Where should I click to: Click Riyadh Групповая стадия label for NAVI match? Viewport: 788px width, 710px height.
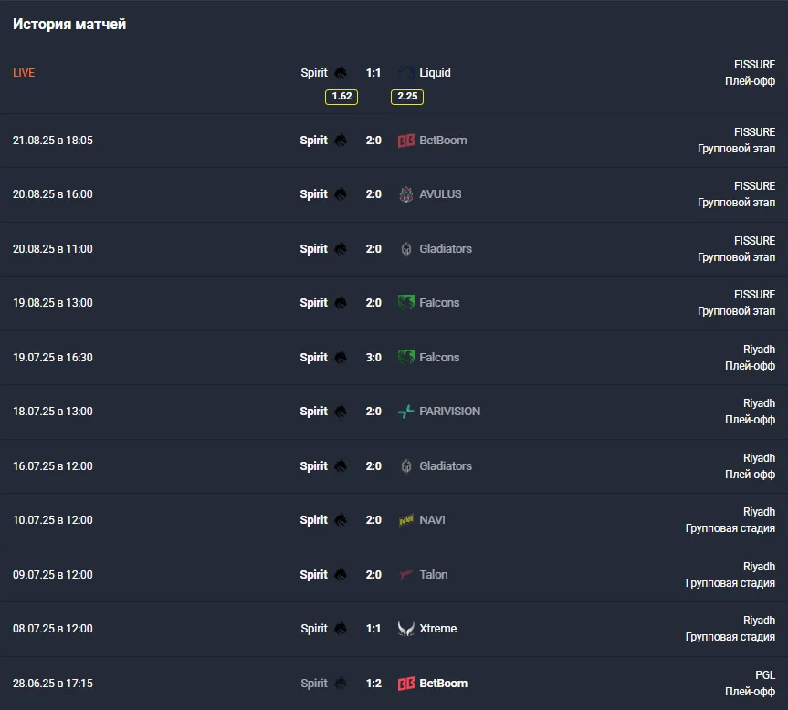(730, 520)
